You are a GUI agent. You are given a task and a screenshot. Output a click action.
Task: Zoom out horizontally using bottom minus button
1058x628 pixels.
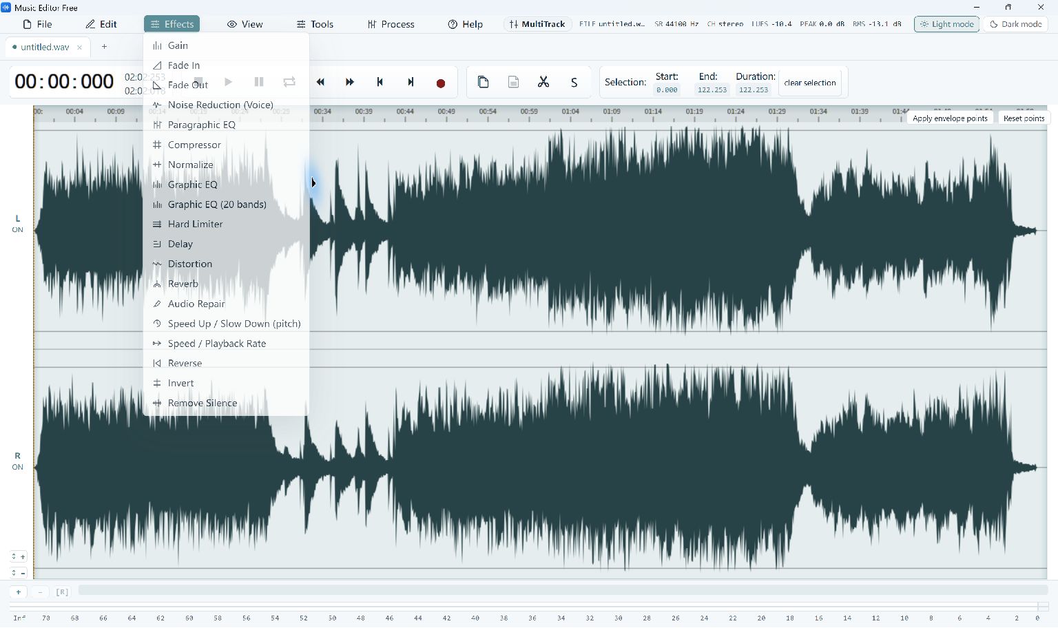[40, 592]
